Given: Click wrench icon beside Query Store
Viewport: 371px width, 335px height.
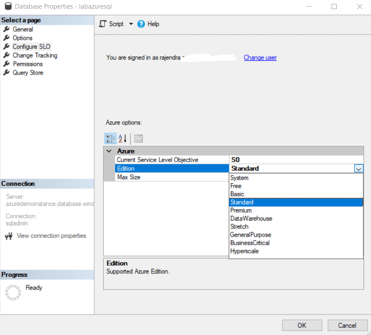Looking at the screenshot, I should 7,72.
